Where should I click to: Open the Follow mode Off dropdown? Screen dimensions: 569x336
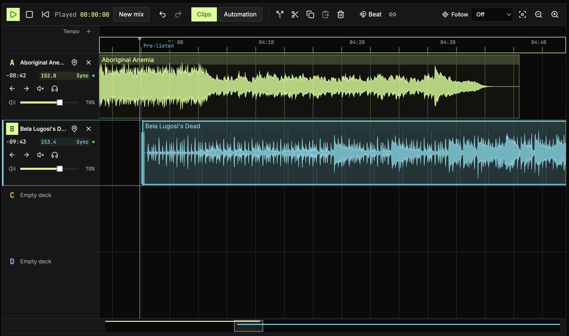pos(492,14)
